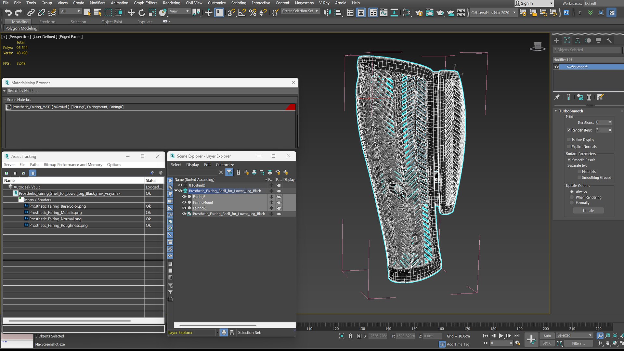Open the Create Selection Set dropdown
Screen dimensions: 624x351
[300, 11]
